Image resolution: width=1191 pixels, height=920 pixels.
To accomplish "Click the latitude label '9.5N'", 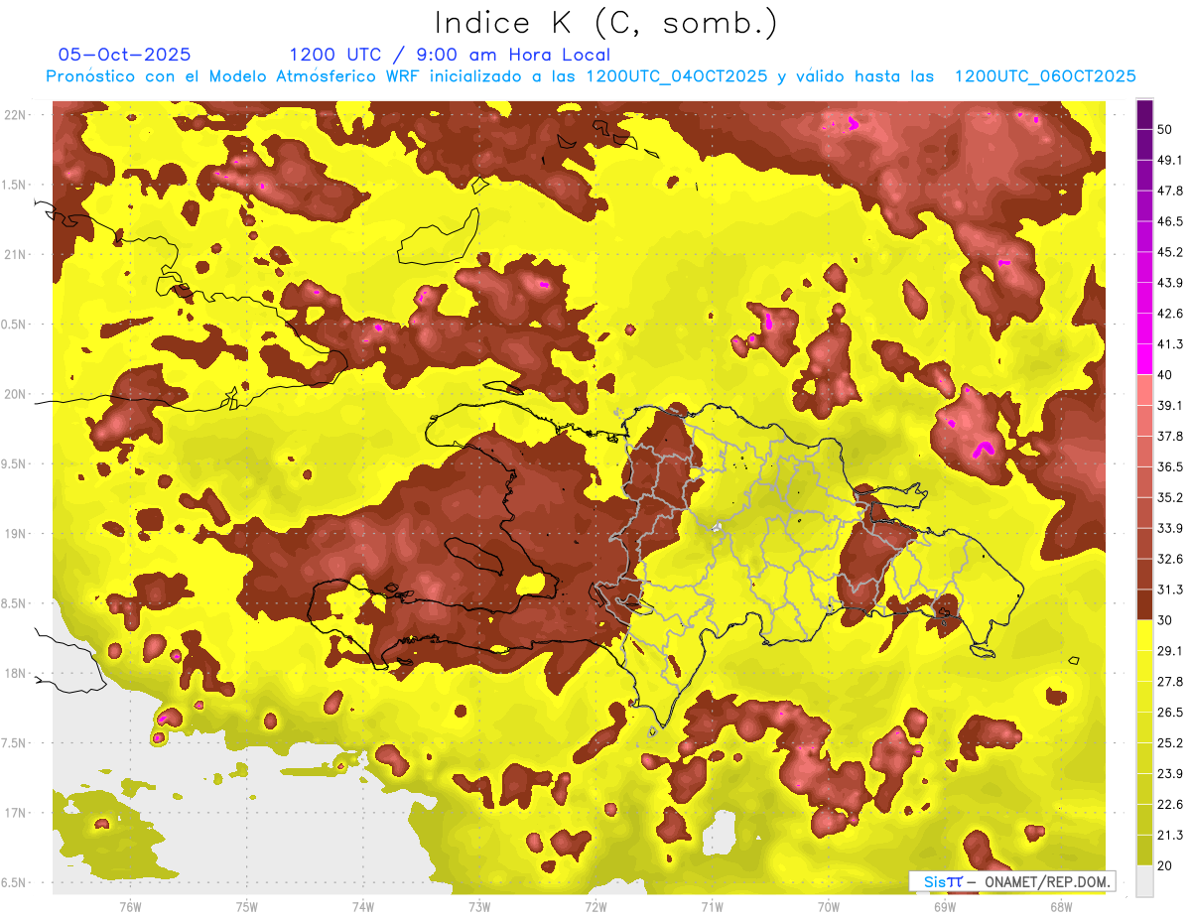I will (15, 463).
